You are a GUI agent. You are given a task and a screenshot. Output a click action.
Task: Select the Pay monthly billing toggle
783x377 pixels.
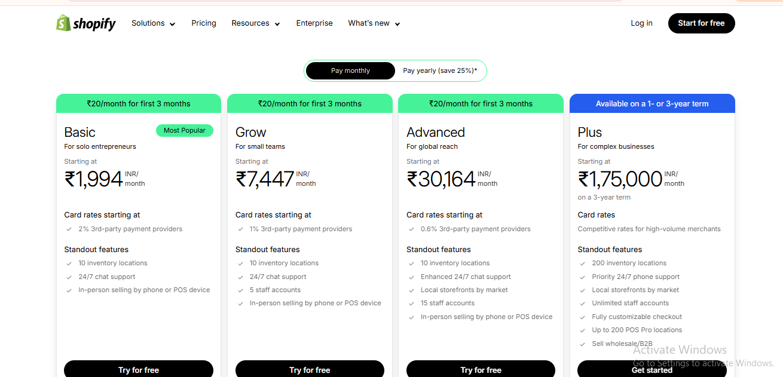tap(350, 71)
